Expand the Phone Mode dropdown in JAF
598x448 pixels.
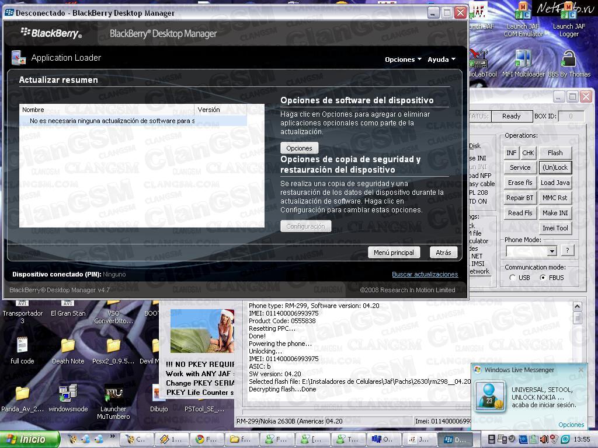point(551,251)
